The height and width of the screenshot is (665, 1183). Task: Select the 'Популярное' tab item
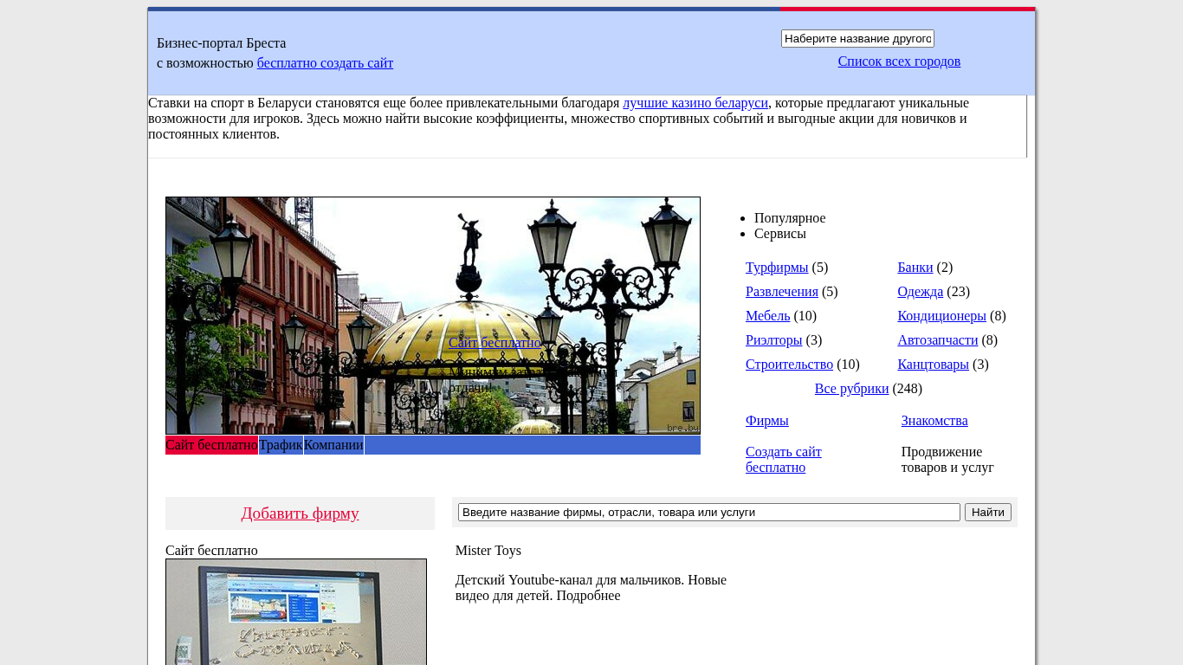point(790,218)
